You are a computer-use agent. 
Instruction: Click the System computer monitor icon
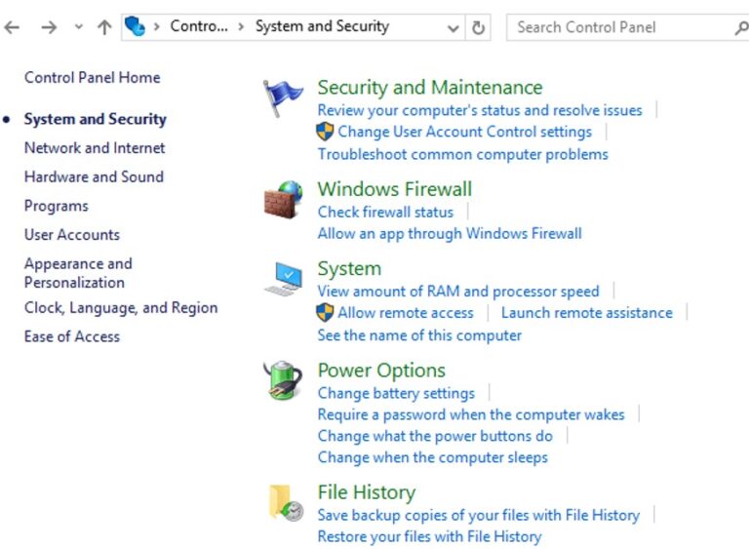point(283,279)
